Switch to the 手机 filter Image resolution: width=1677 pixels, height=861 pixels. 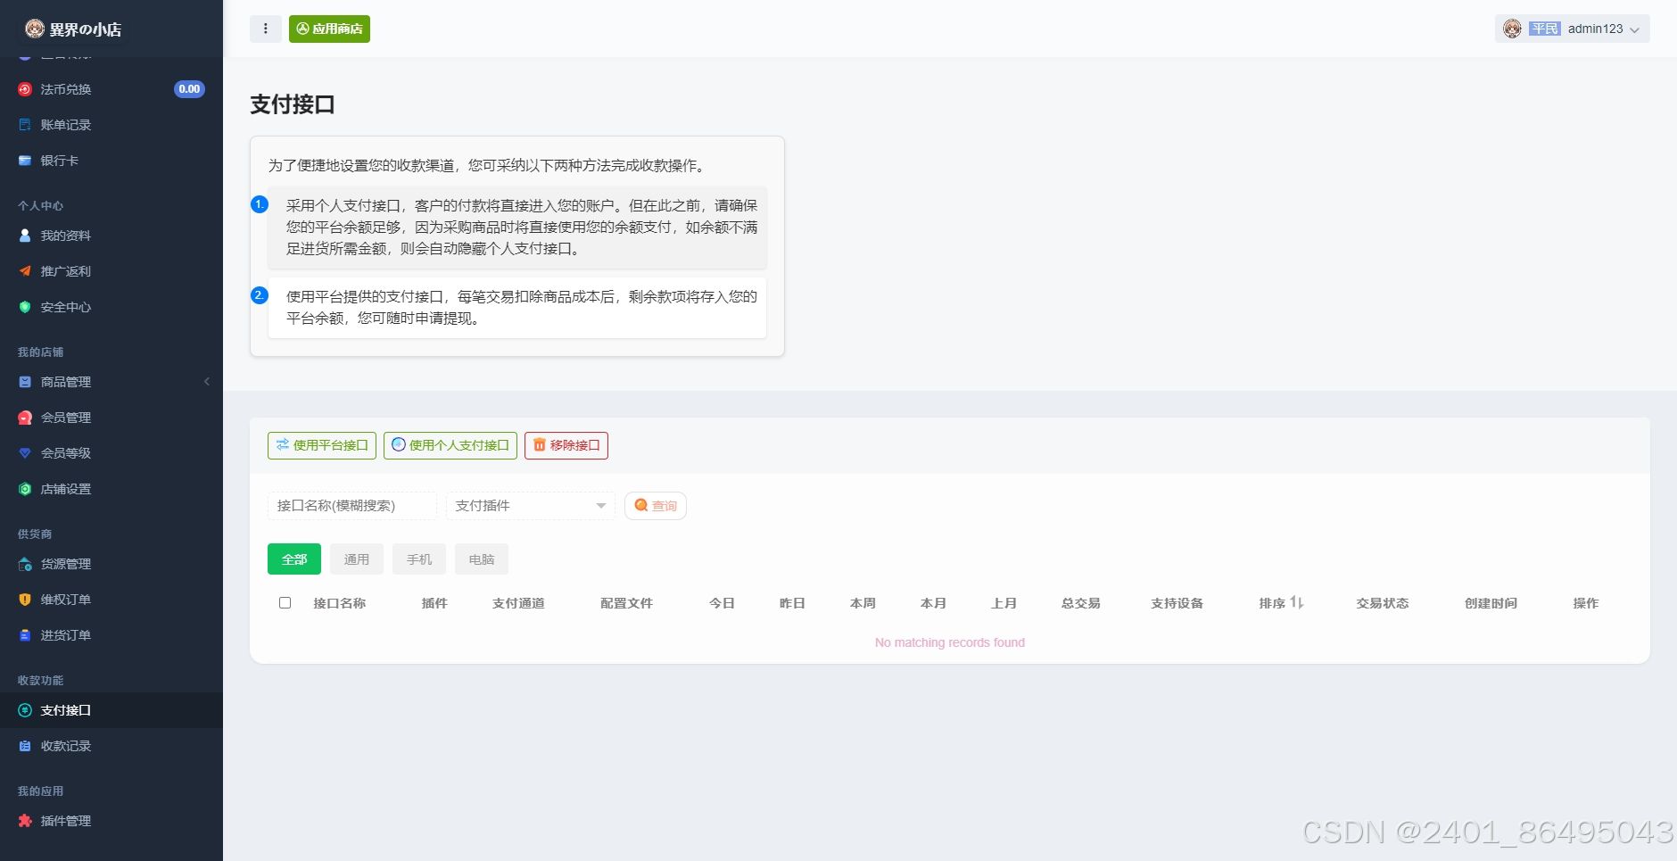(x=418, y=559)
